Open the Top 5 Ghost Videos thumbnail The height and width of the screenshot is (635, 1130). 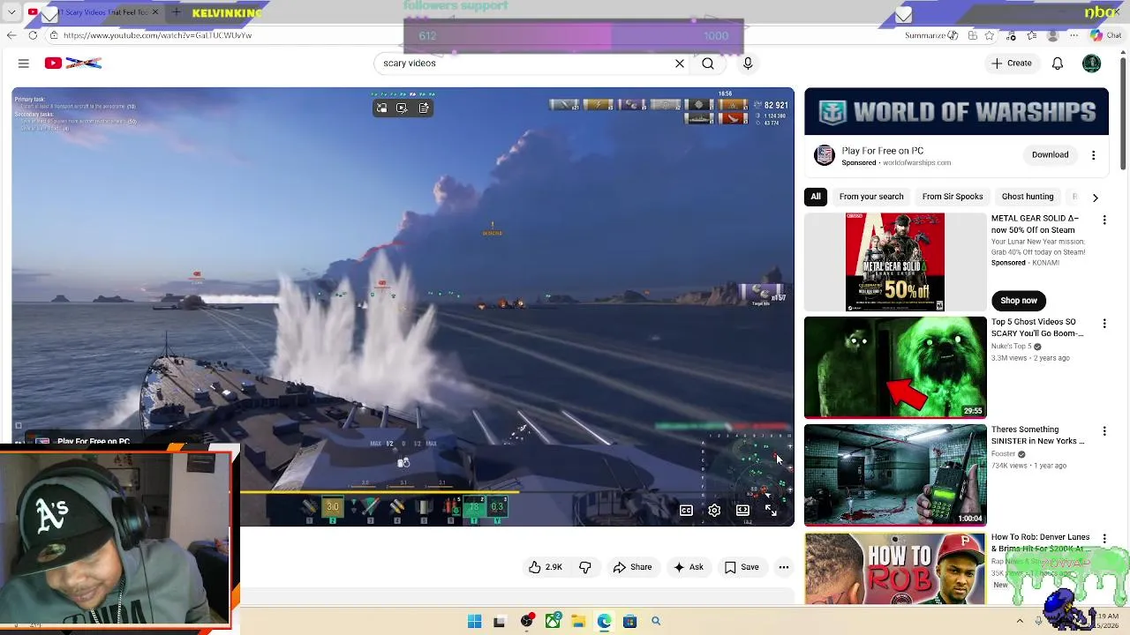(895, 367)
